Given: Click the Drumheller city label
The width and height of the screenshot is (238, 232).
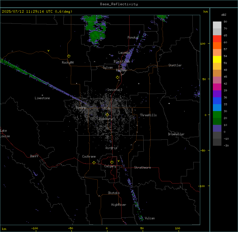Looking at the screenshot, I should [x=176, y=134].
